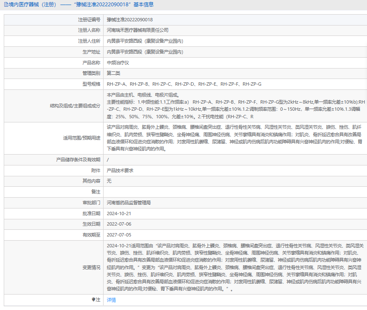
Task: Select the 适用范围 description paragraph
Action: [235, 138]
